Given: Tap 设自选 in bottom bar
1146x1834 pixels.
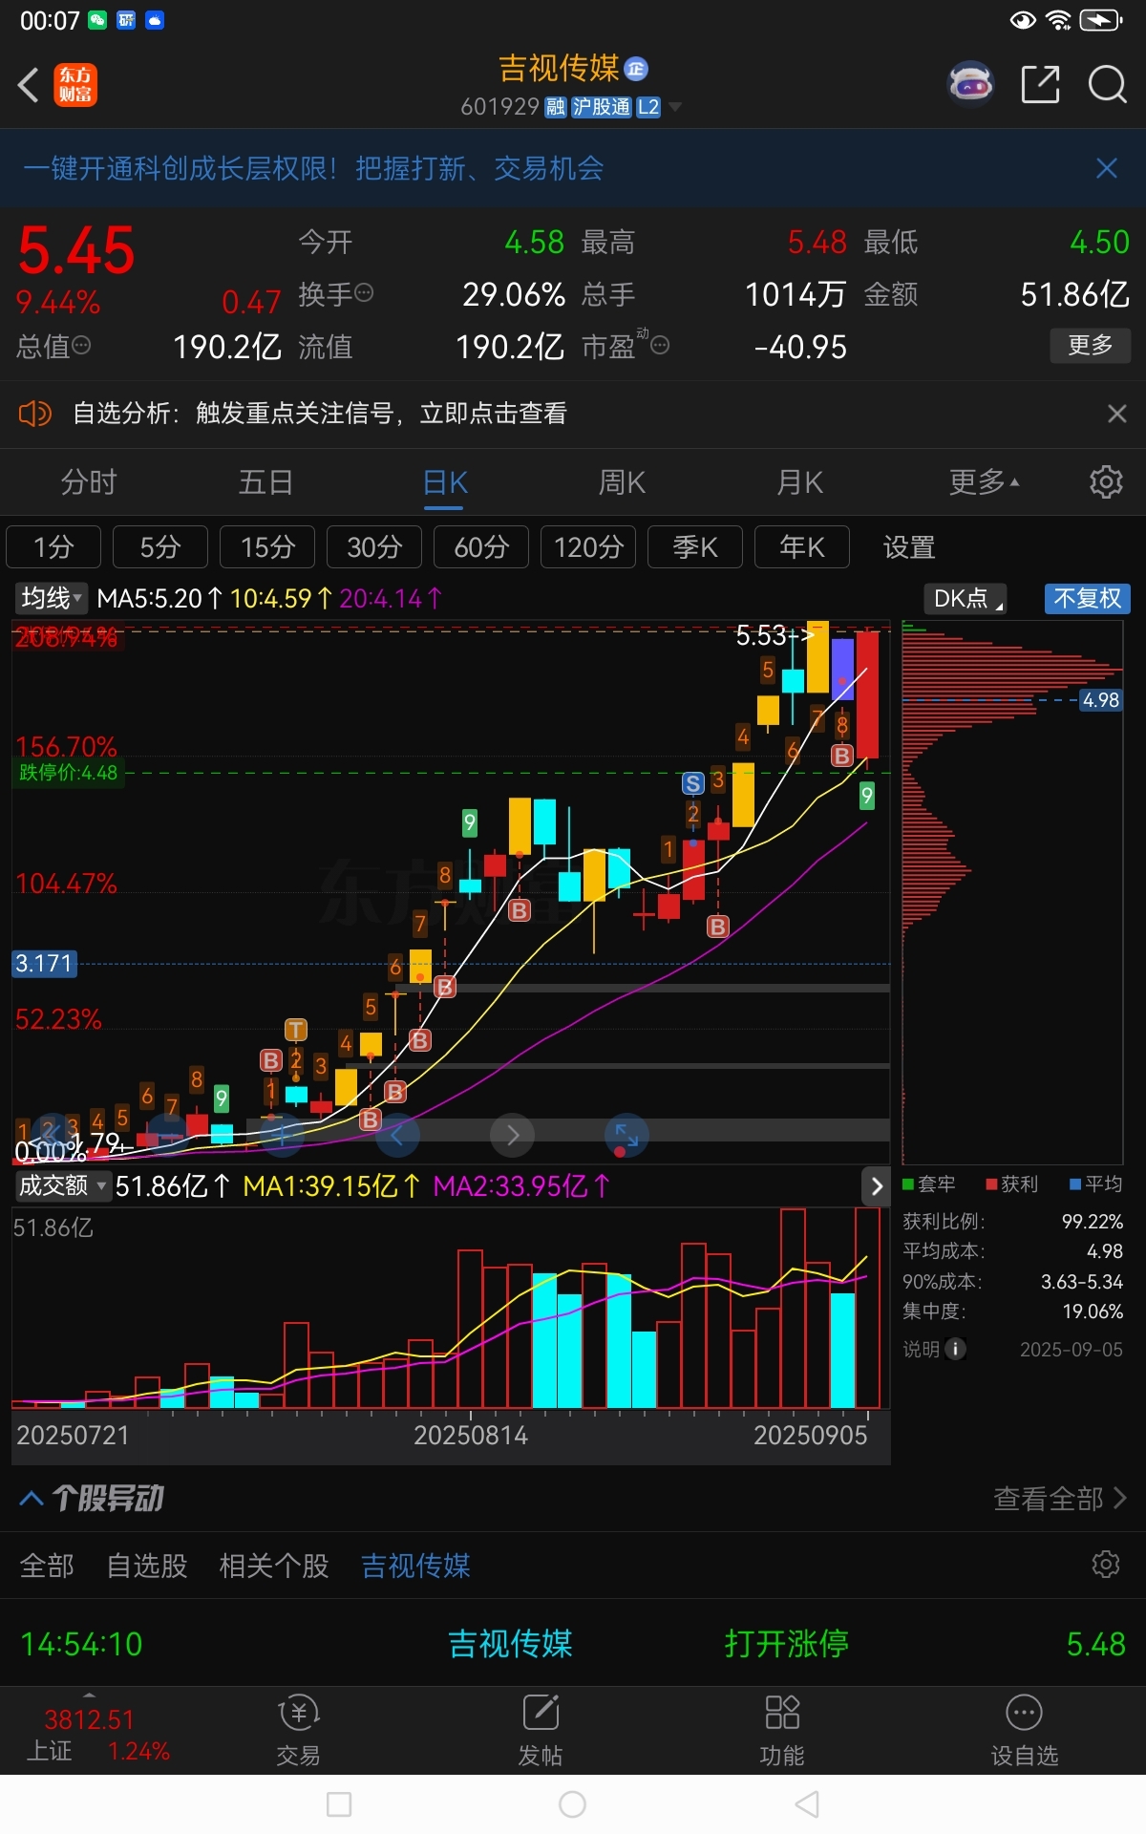Looking at the screenshot, I should coord(1024,1732).
